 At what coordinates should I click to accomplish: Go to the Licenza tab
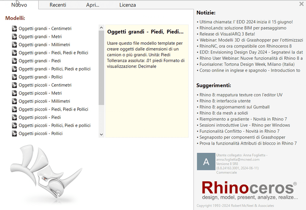tap(128, 5)
